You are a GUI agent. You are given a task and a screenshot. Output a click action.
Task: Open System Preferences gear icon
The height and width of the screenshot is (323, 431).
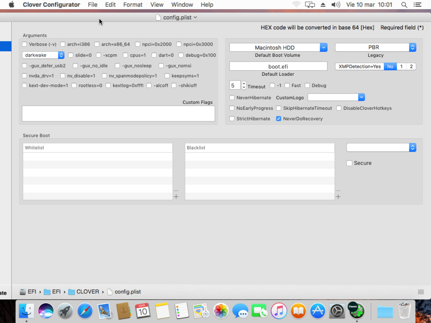[x=337, y=311]
